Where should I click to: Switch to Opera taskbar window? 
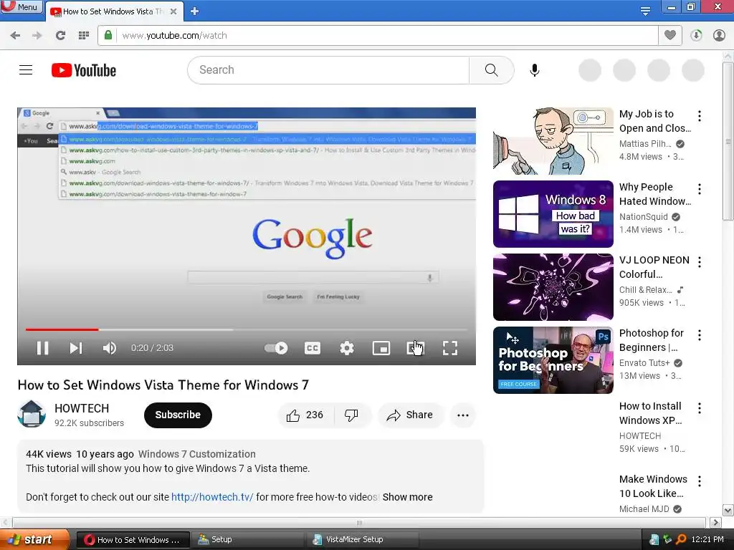click(133, 540)
